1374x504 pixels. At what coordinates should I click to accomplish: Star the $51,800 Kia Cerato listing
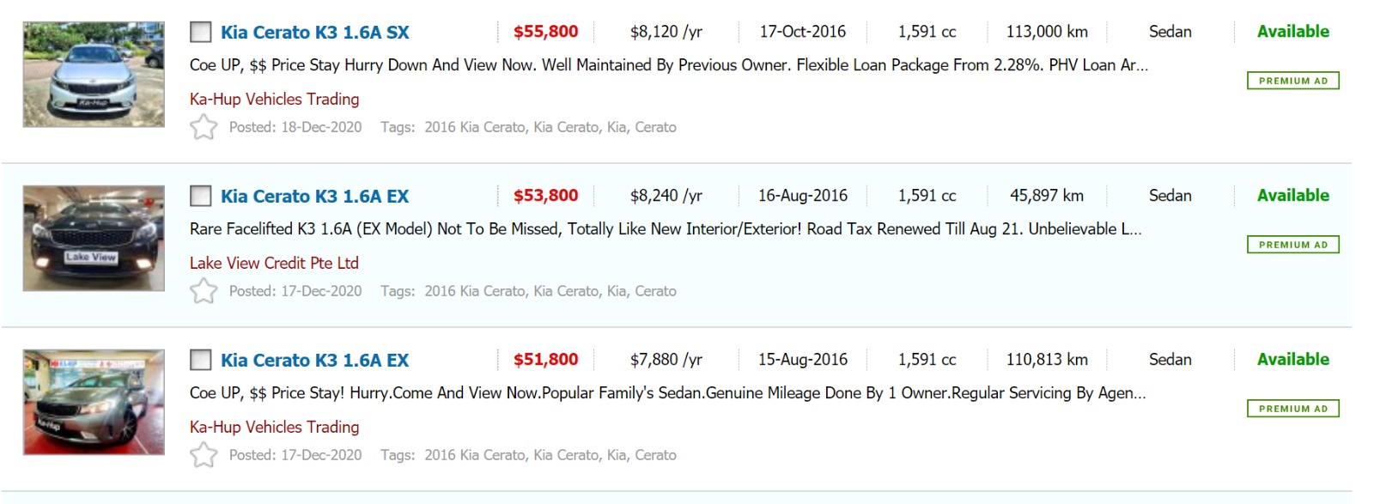click(204, 455)
